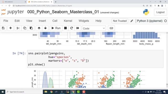The image size is (168, 94).
Task: Open the taskbar notification center icon
Action: [165, 92]
